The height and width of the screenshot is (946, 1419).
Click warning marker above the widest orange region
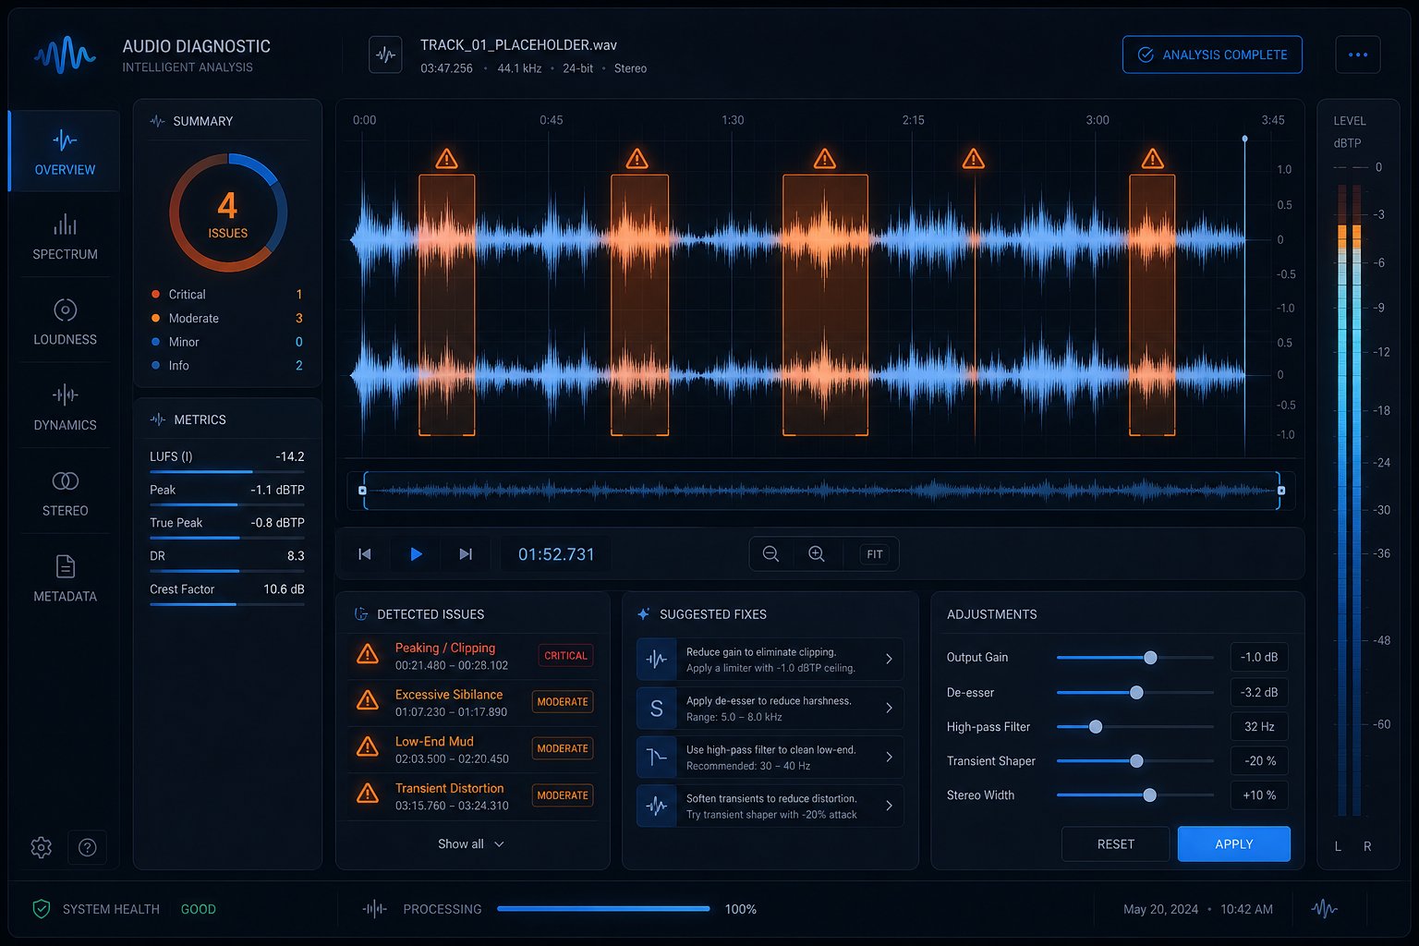pyautogui.click(x=825, y=159)
